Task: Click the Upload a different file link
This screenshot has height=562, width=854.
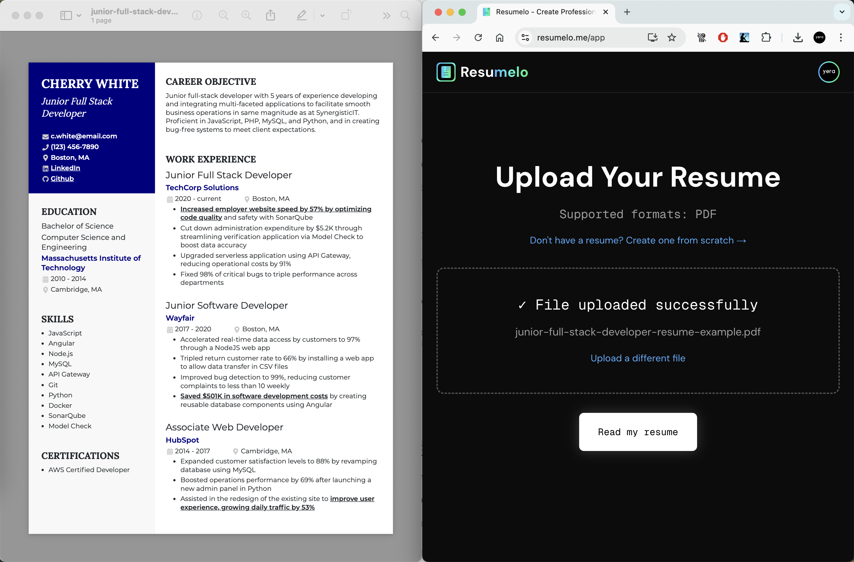Action: [638, 358]
